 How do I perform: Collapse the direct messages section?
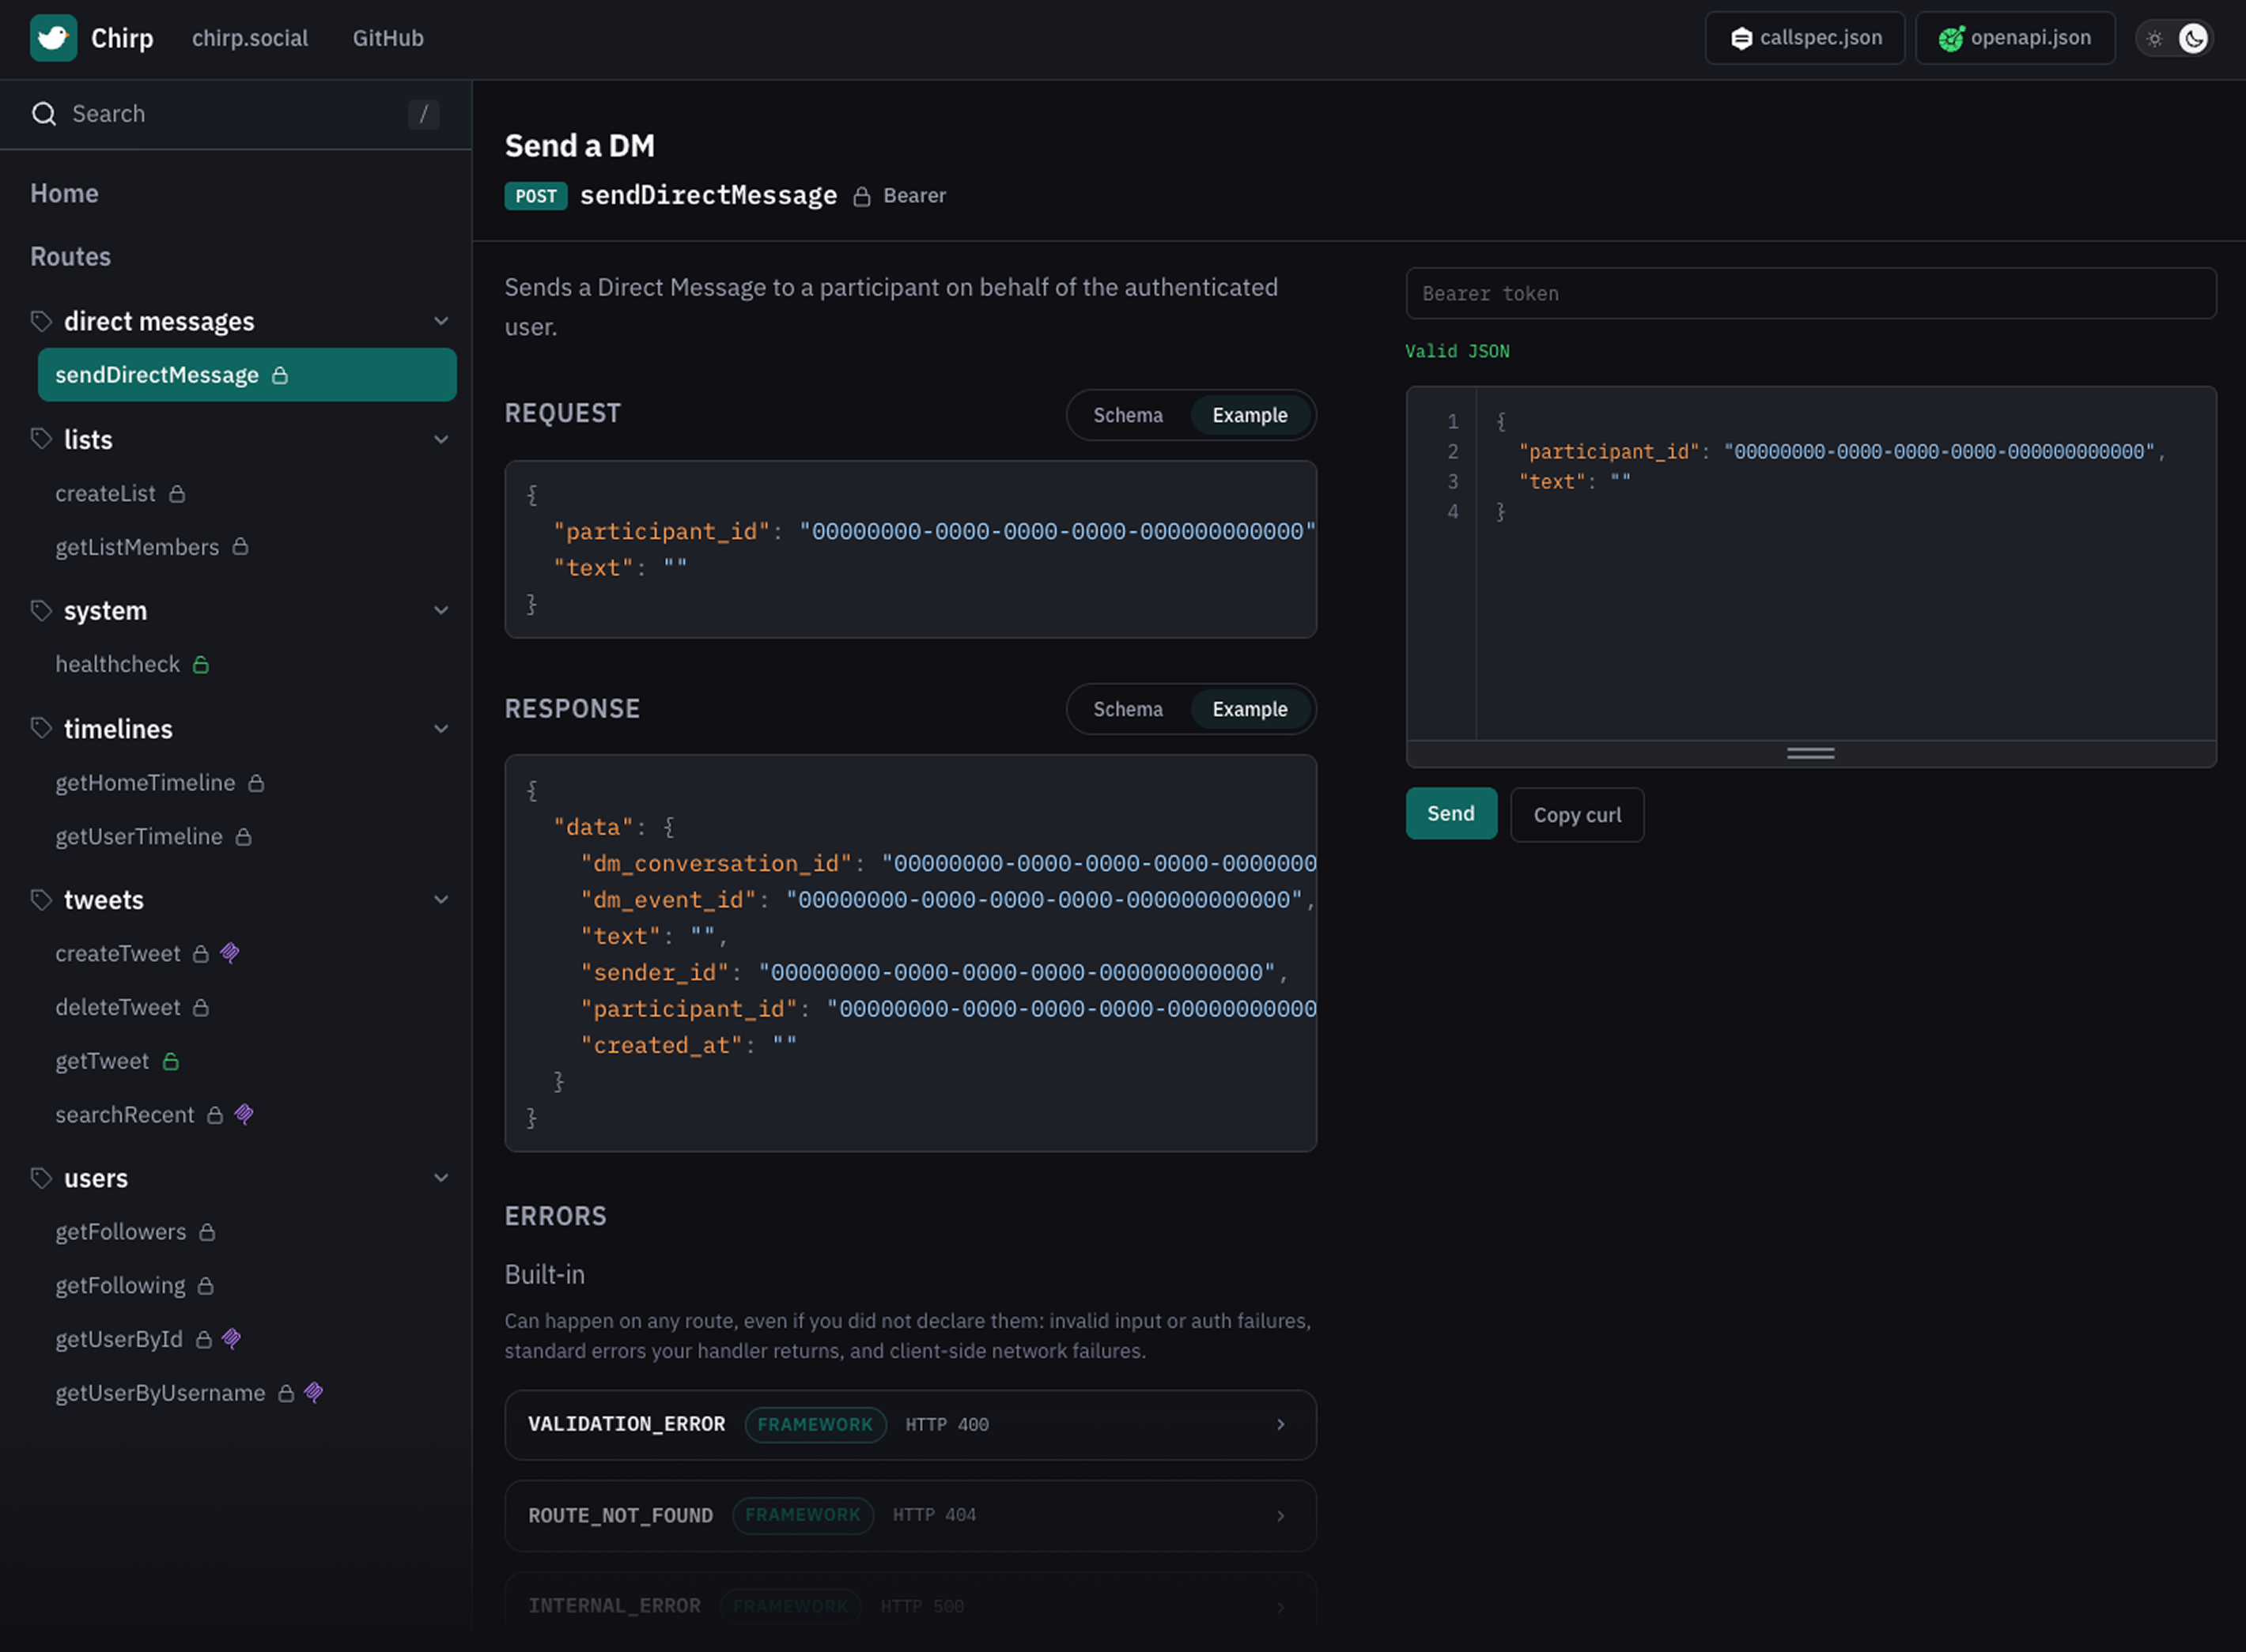[x=441, y=321]
